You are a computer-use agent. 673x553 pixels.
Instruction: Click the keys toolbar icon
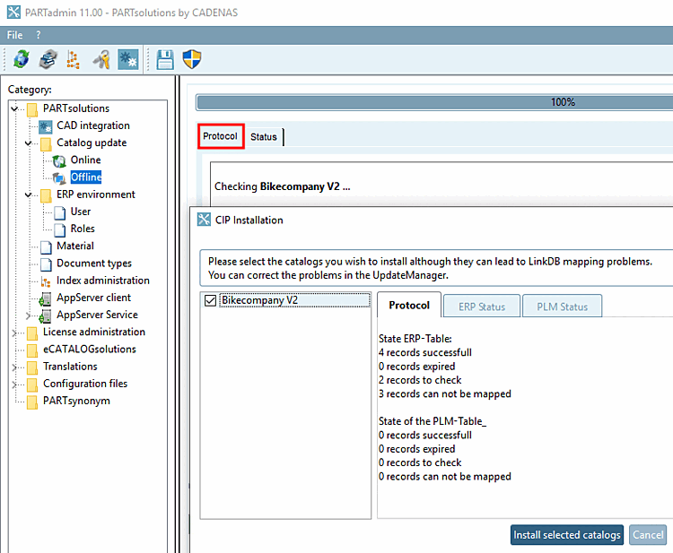101,59
